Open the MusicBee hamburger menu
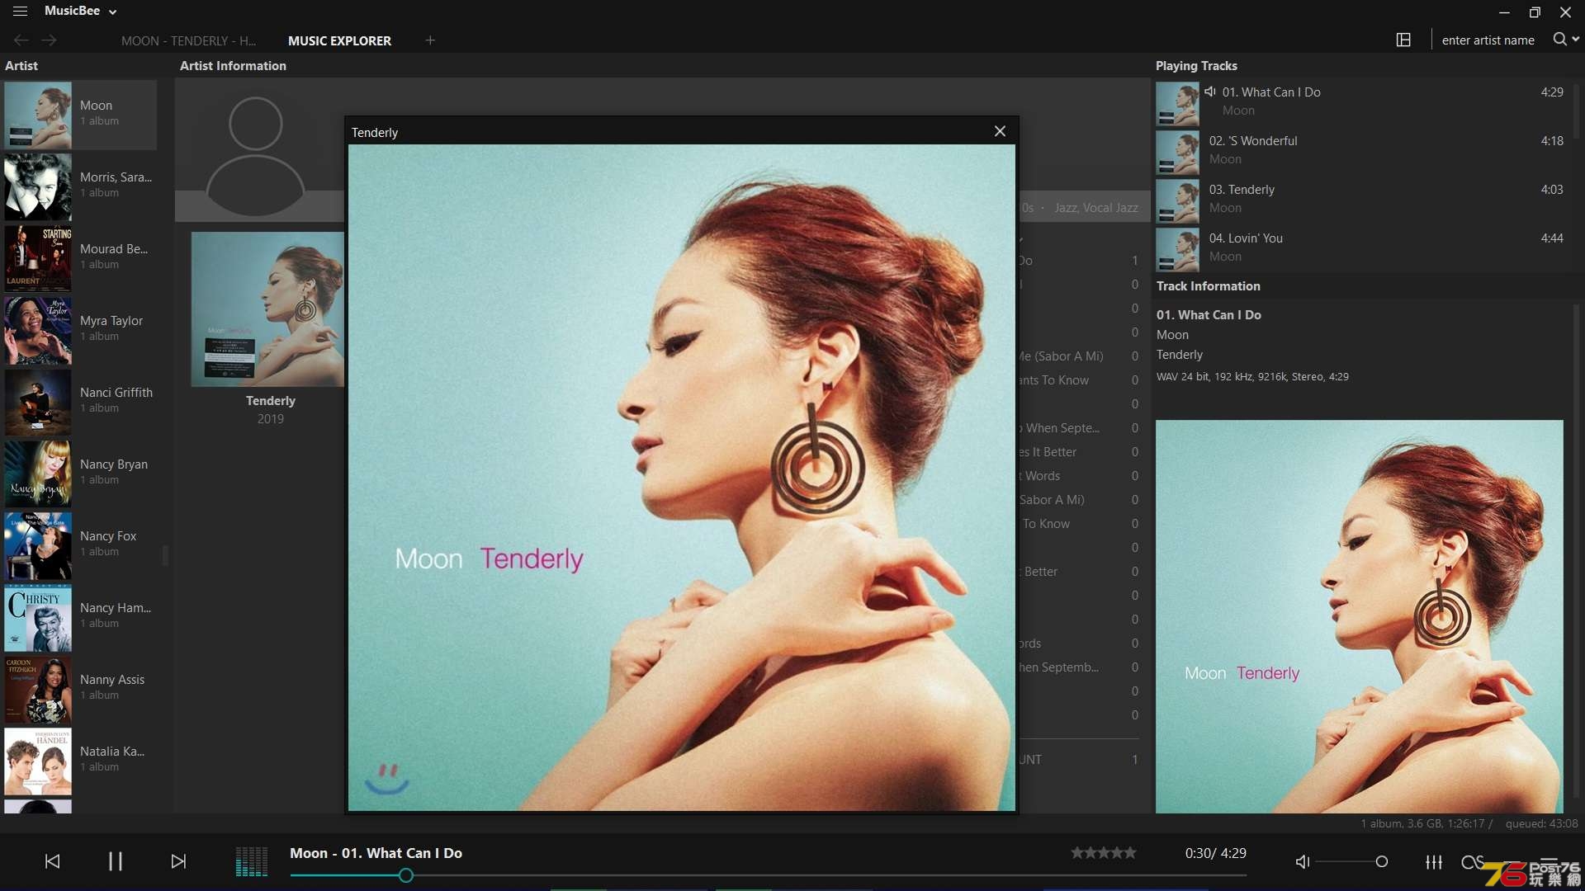The height and width of the screenshot is (891, 1585). point(20,12)
